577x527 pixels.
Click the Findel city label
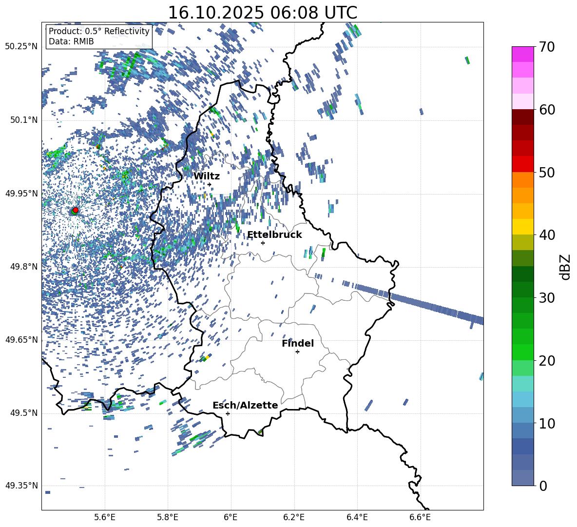point(298,343)
